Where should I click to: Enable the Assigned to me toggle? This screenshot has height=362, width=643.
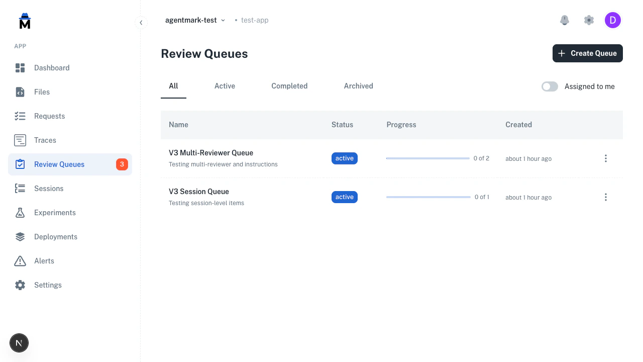pos(550,86)
